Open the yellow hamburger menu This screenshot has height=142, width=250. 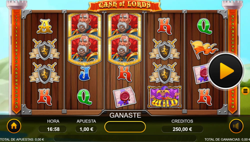coord(245,91)
